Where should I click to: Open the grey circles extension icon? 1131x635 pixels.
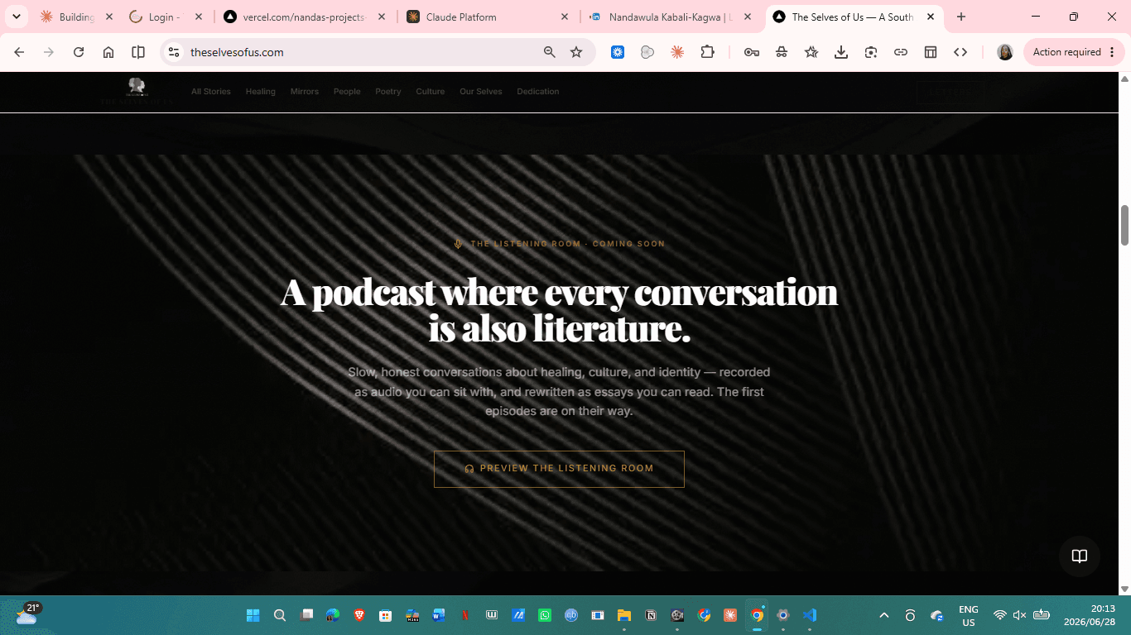(647, 52)
